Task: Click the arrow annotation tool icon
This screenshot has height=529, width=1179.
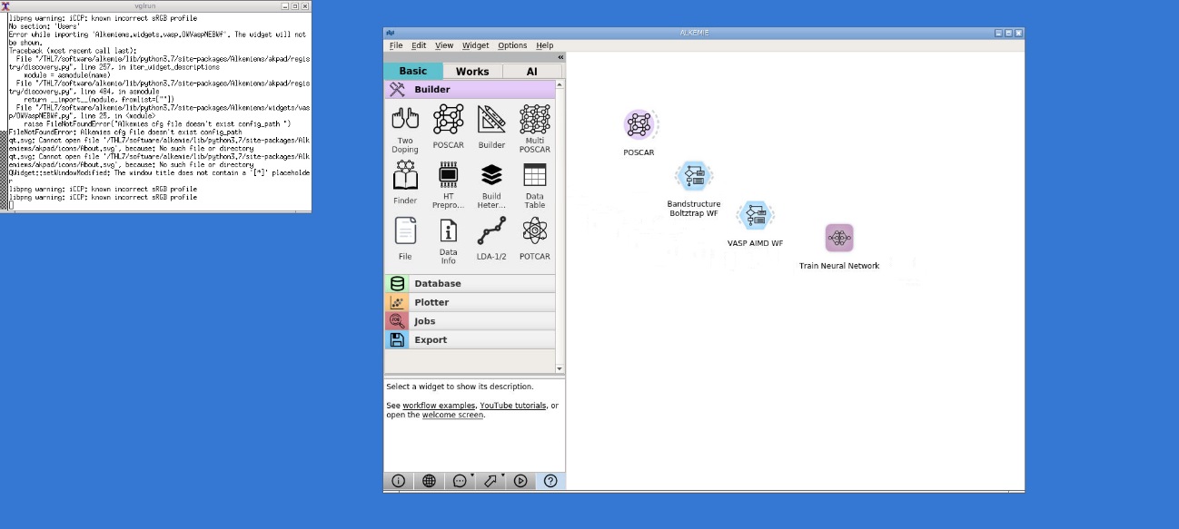Action: 490,482
